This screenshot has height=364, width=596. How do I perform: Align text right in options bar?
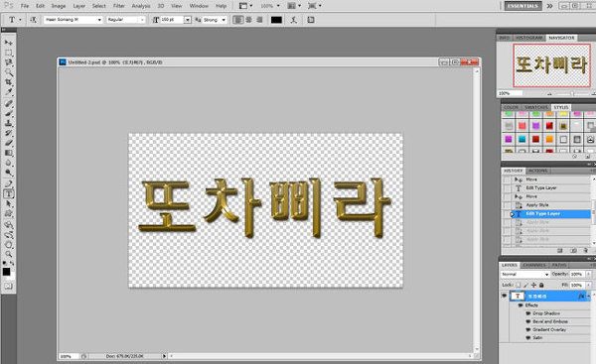259,20
